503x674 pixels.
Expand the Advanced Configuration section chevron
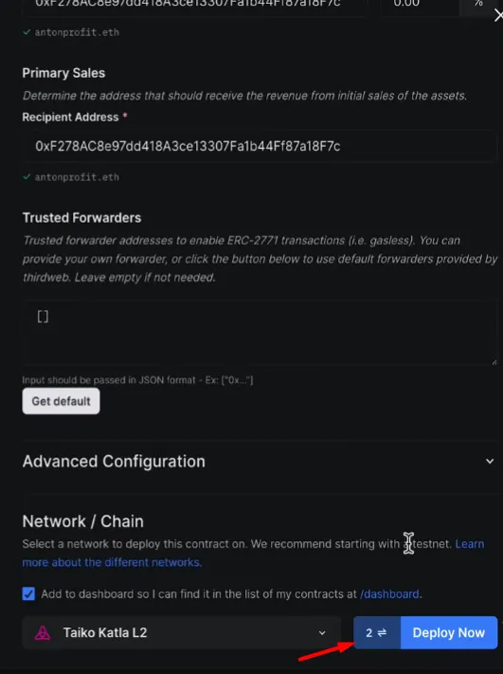point(490,462)
